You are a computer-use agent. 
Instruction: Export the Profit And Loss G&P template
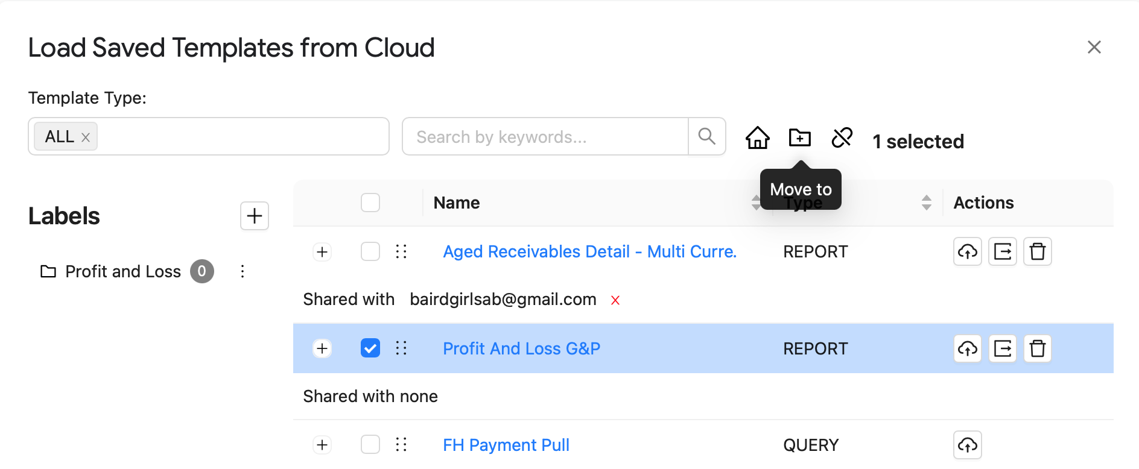tap(1003, 348)
